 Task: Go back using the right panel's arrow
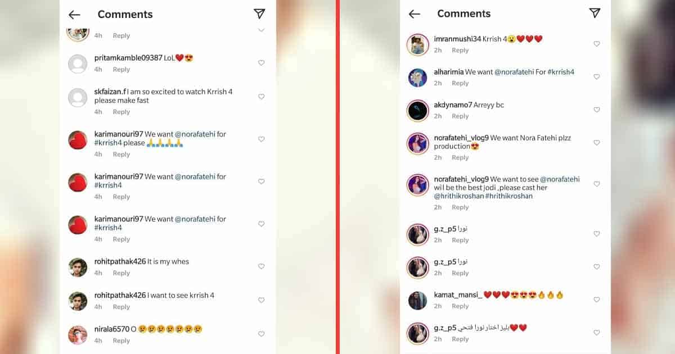pyautogui.click(x=415, y=14)
